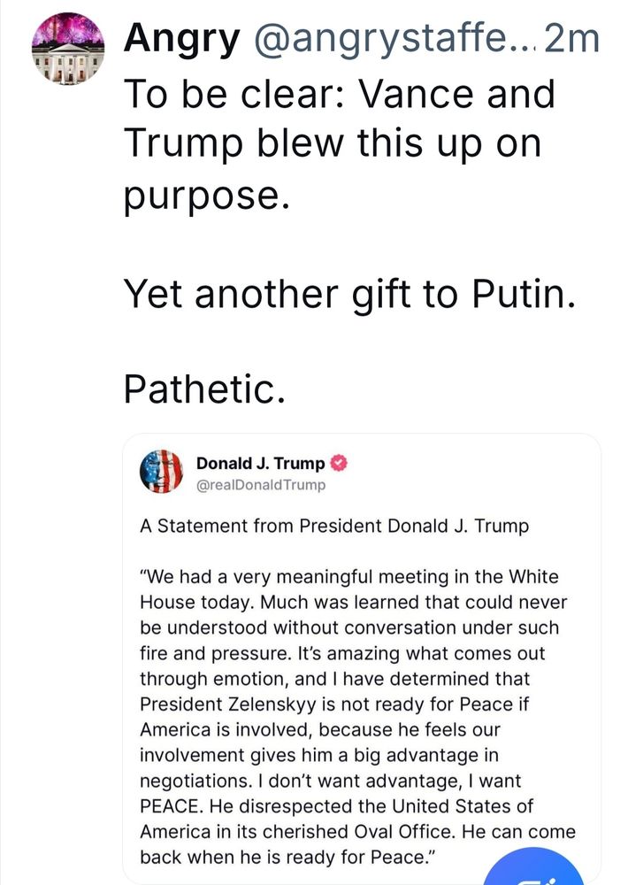Click the Angry display name
Image resolution: width=628 pixels, height=885 pixels.
click(x=180, y=36)
